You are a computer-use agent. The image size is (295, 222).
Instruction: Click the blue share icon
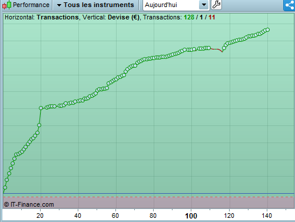[x=289, y=5]
